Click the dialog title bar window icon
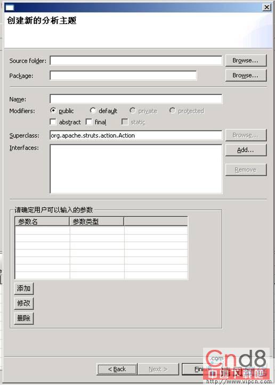Screen dimensions: 275x385 [x=10, y=7]
